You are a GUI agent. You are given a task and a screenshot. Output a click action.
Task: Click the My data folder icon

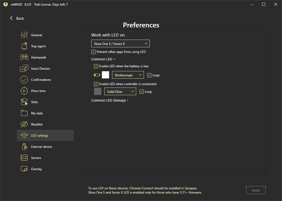pyautogui.click(x=24, y=113)
